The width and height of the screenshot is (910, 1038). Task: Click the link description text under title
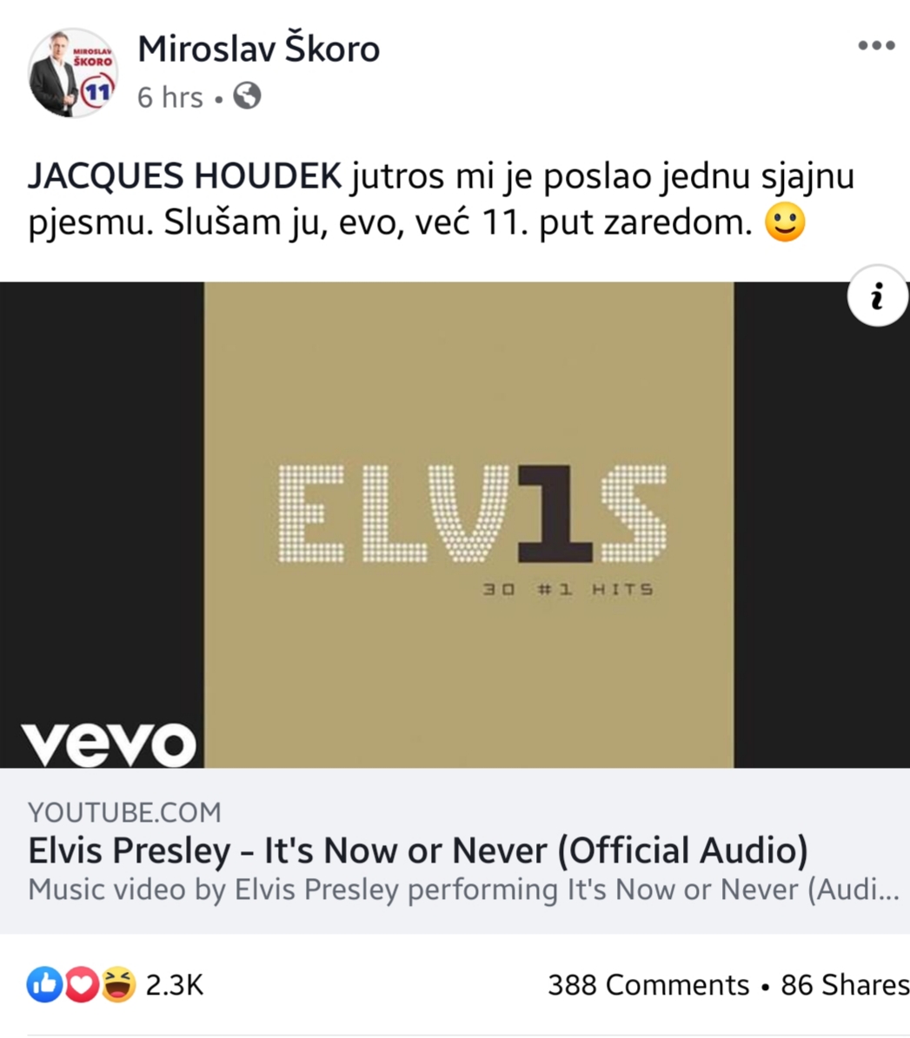pos(463,889)
